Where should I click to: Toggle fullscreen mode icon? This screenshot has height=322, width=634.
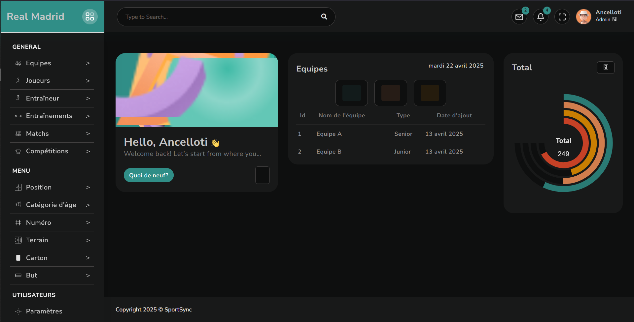click(x=562, y=17)
